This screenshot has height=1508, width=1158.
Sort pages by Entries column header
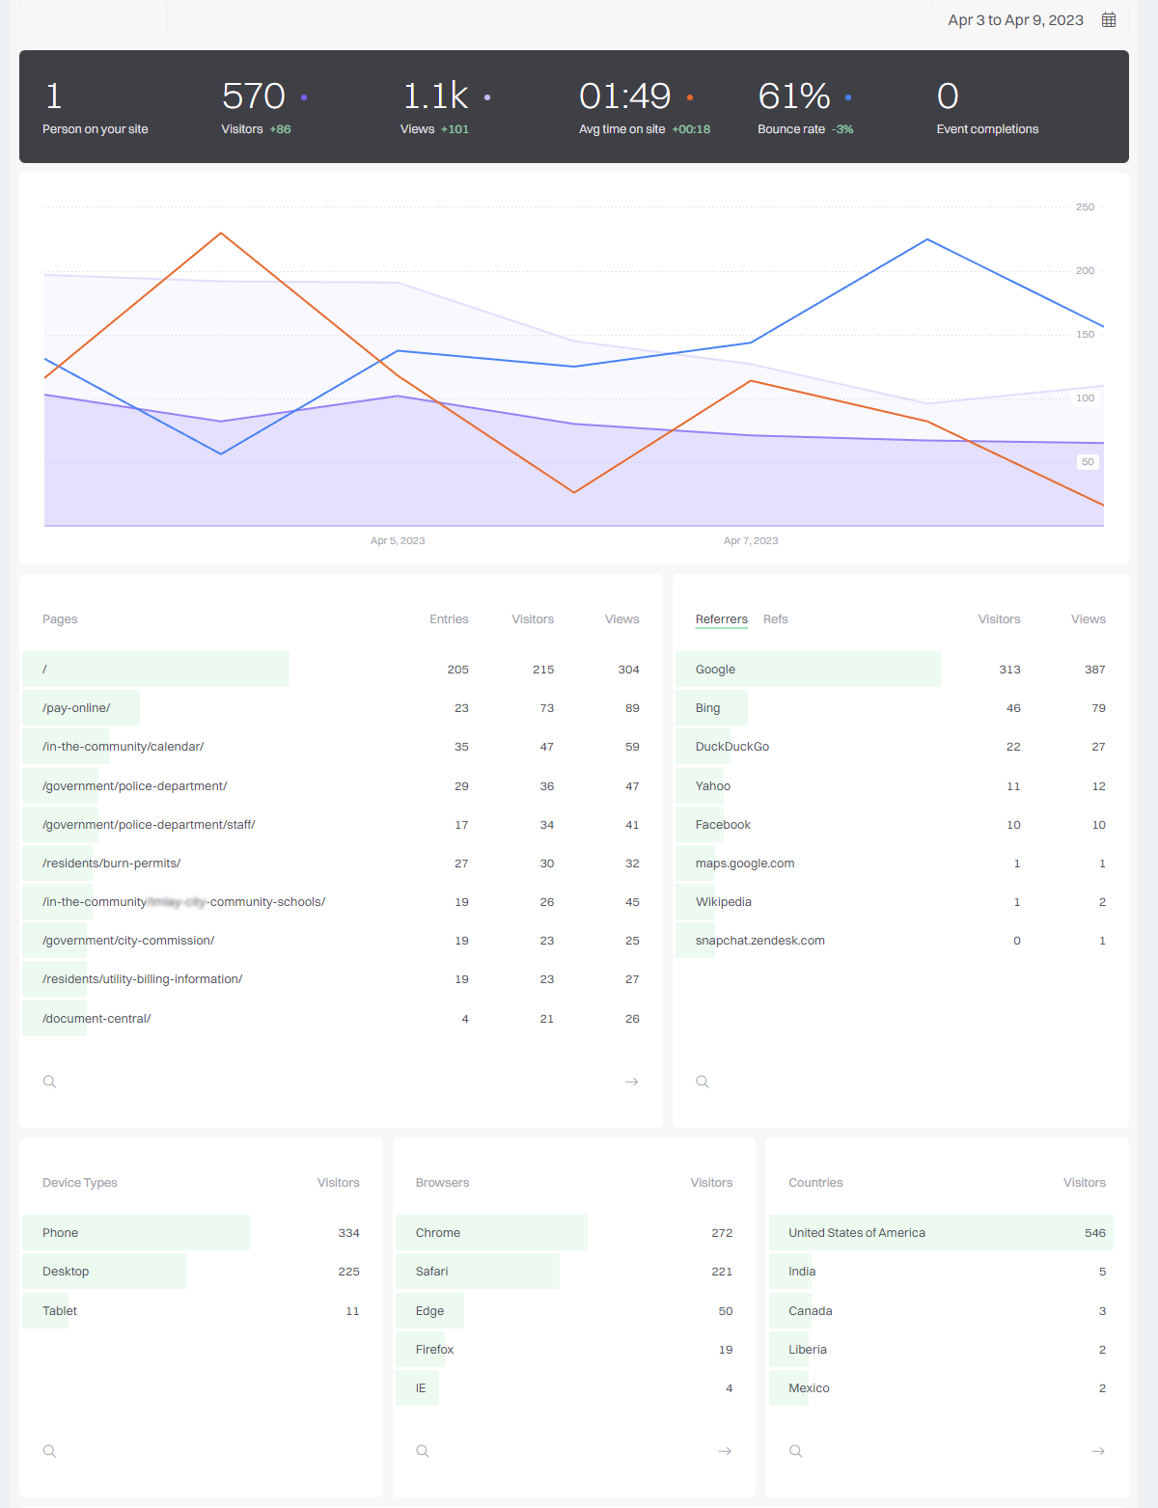click(x=449, y=619)
